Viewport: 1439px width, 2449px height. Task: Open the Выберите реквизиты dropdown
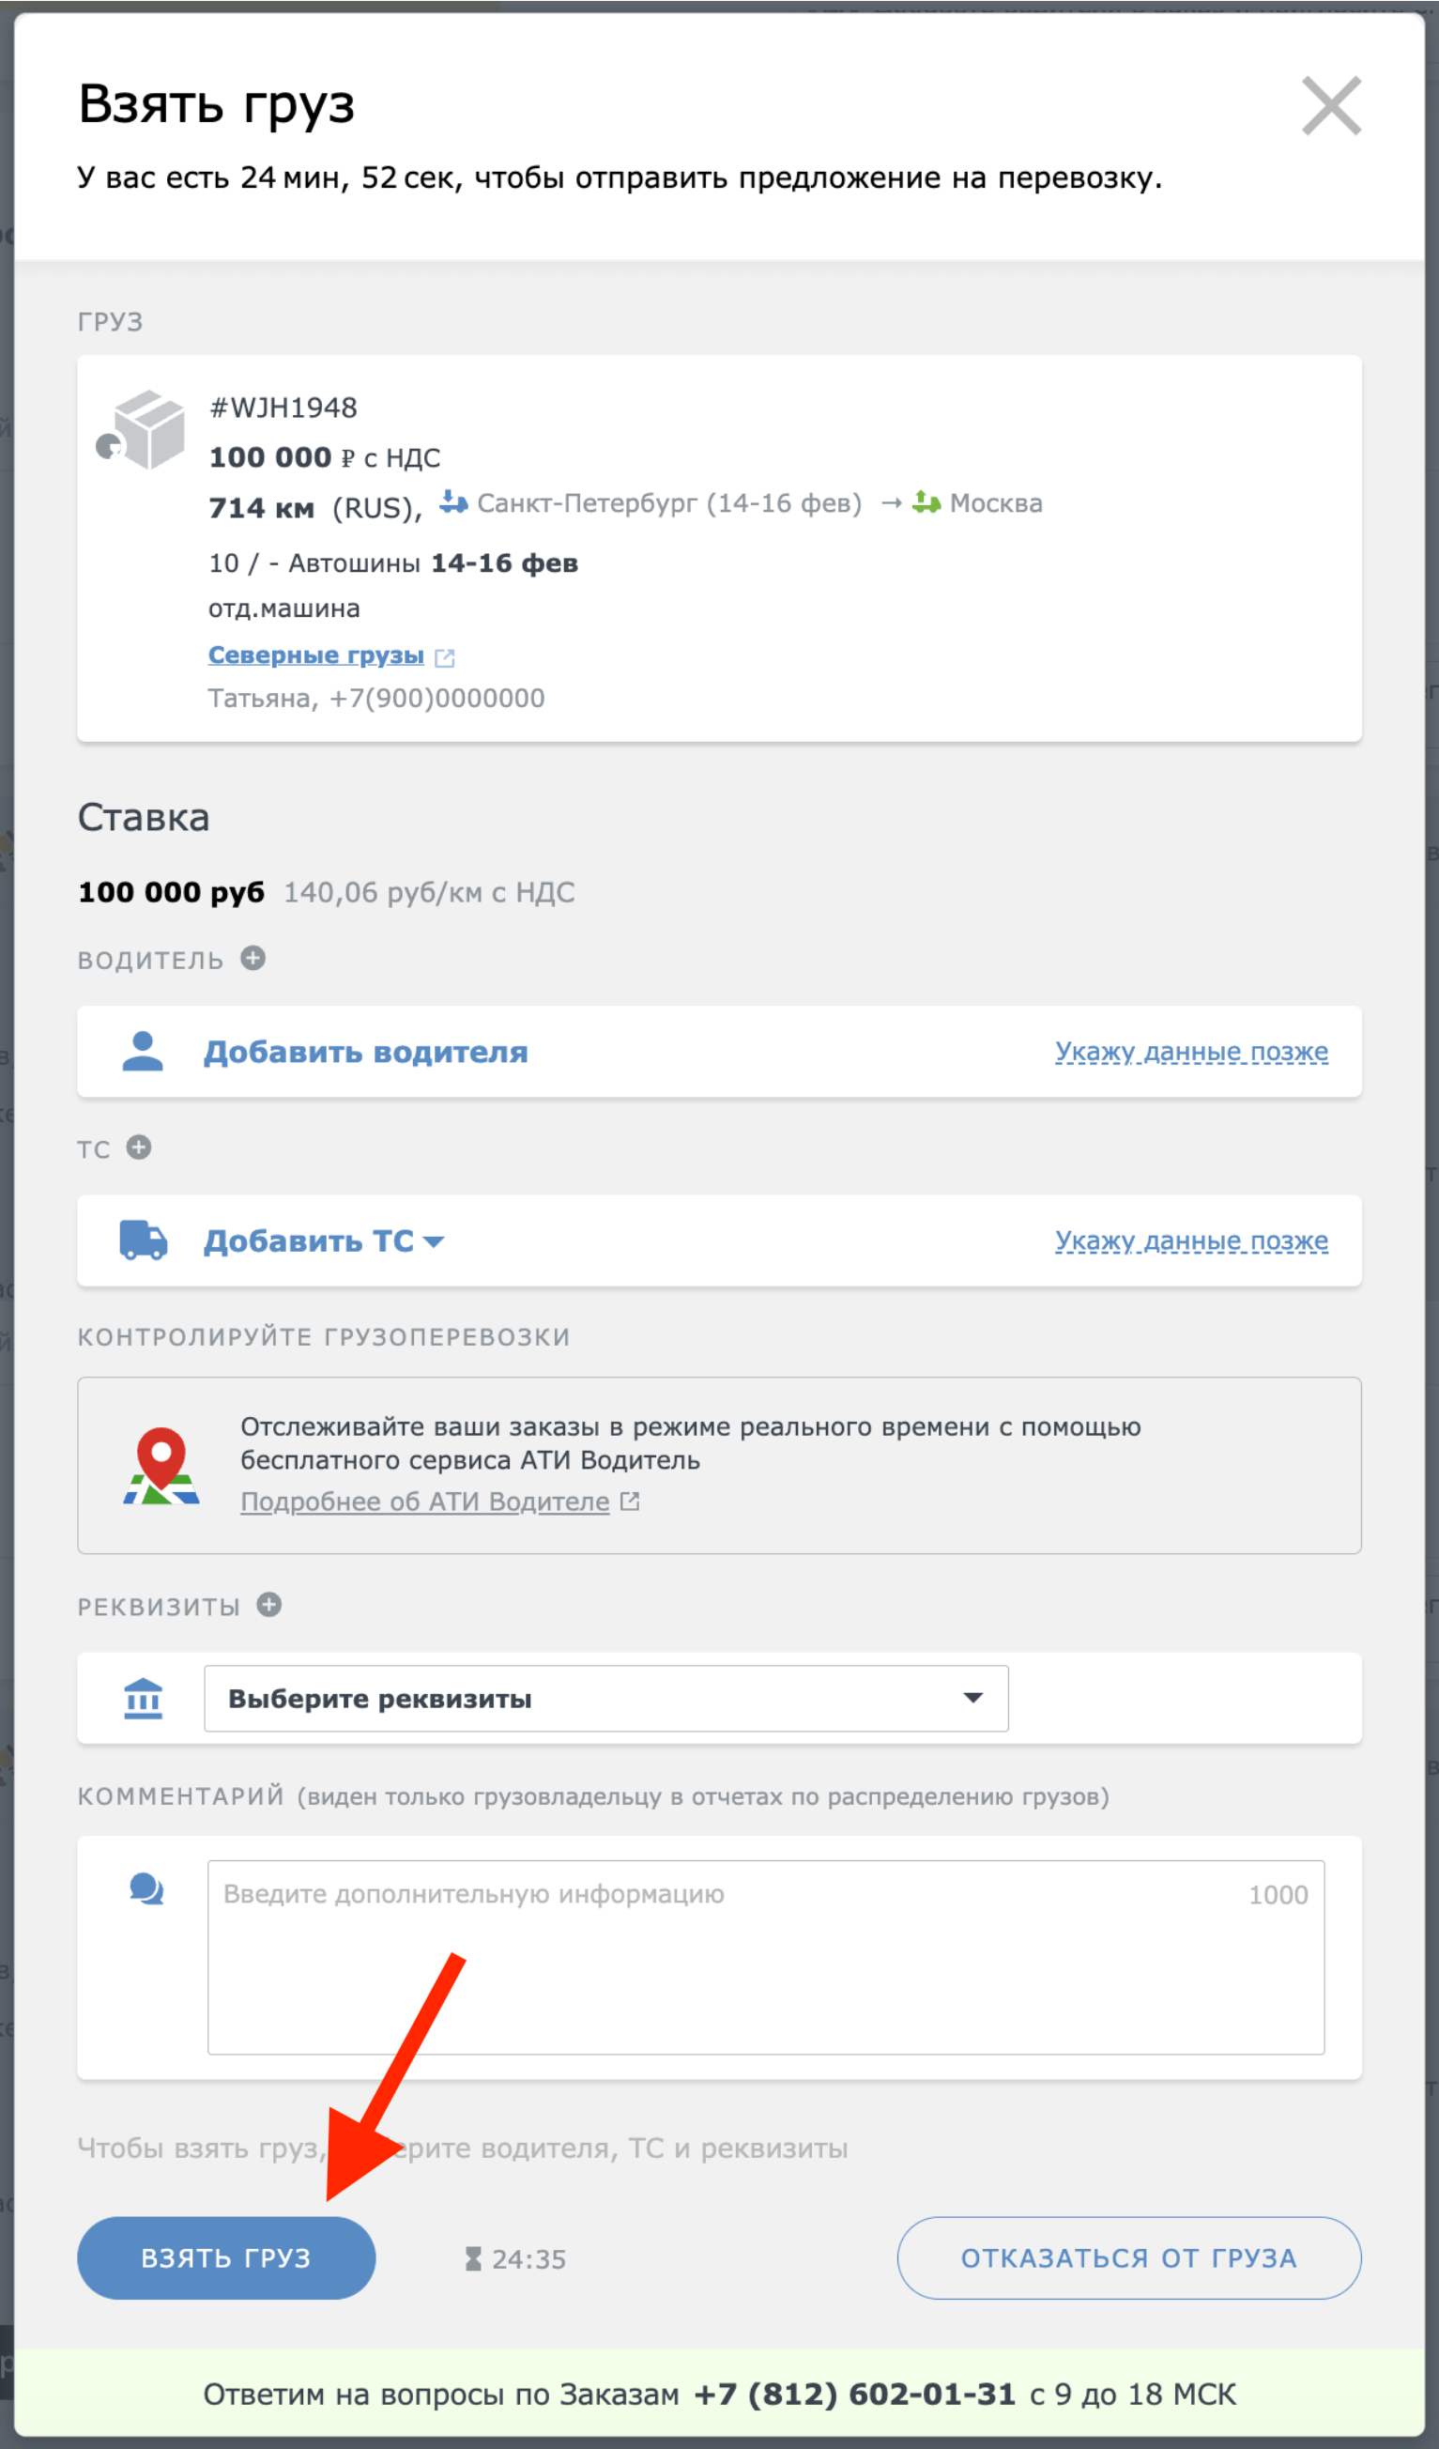(x=606, y=1699)
